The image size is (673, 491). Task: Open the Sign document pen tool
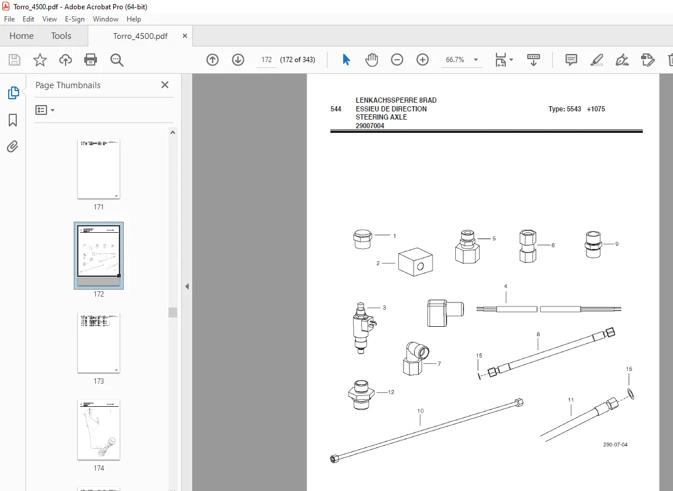tap(622, 60)
